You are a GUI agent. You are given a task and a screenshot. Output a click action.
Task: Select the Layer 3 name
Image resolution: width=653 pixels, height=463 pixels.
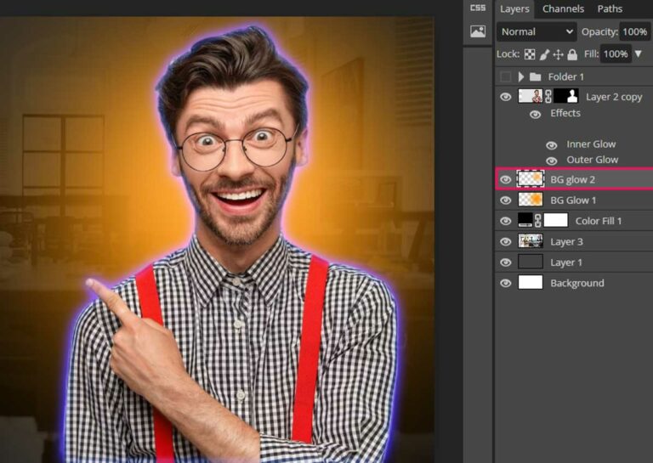(x=566, y=242)
